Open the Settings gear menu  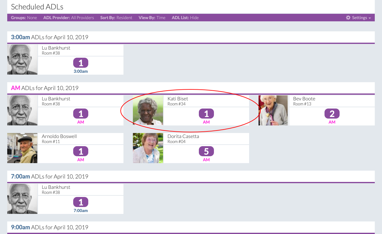(358, 18)
